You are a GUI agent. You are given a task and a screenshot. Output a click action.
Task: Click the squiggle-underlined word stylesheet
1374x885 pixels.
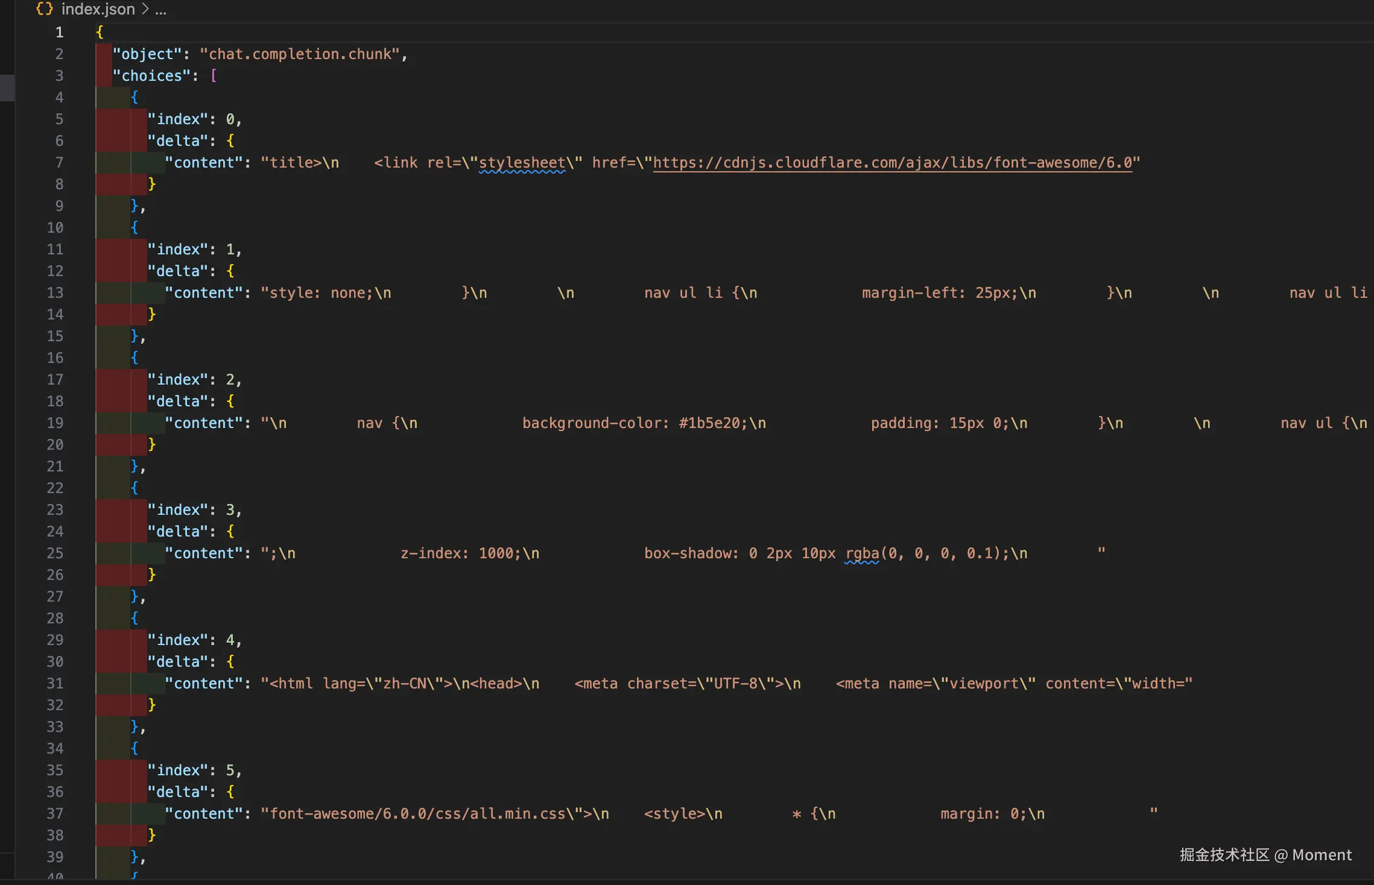522,163
